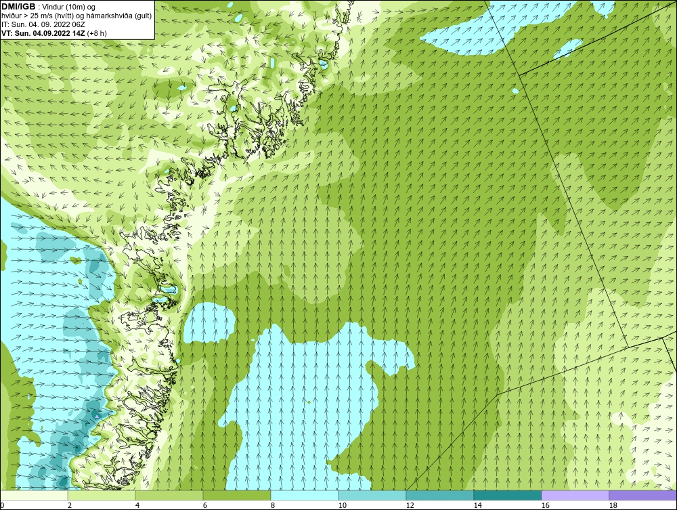
Task: Click the legend value label 14
Action: click(477, 505)
